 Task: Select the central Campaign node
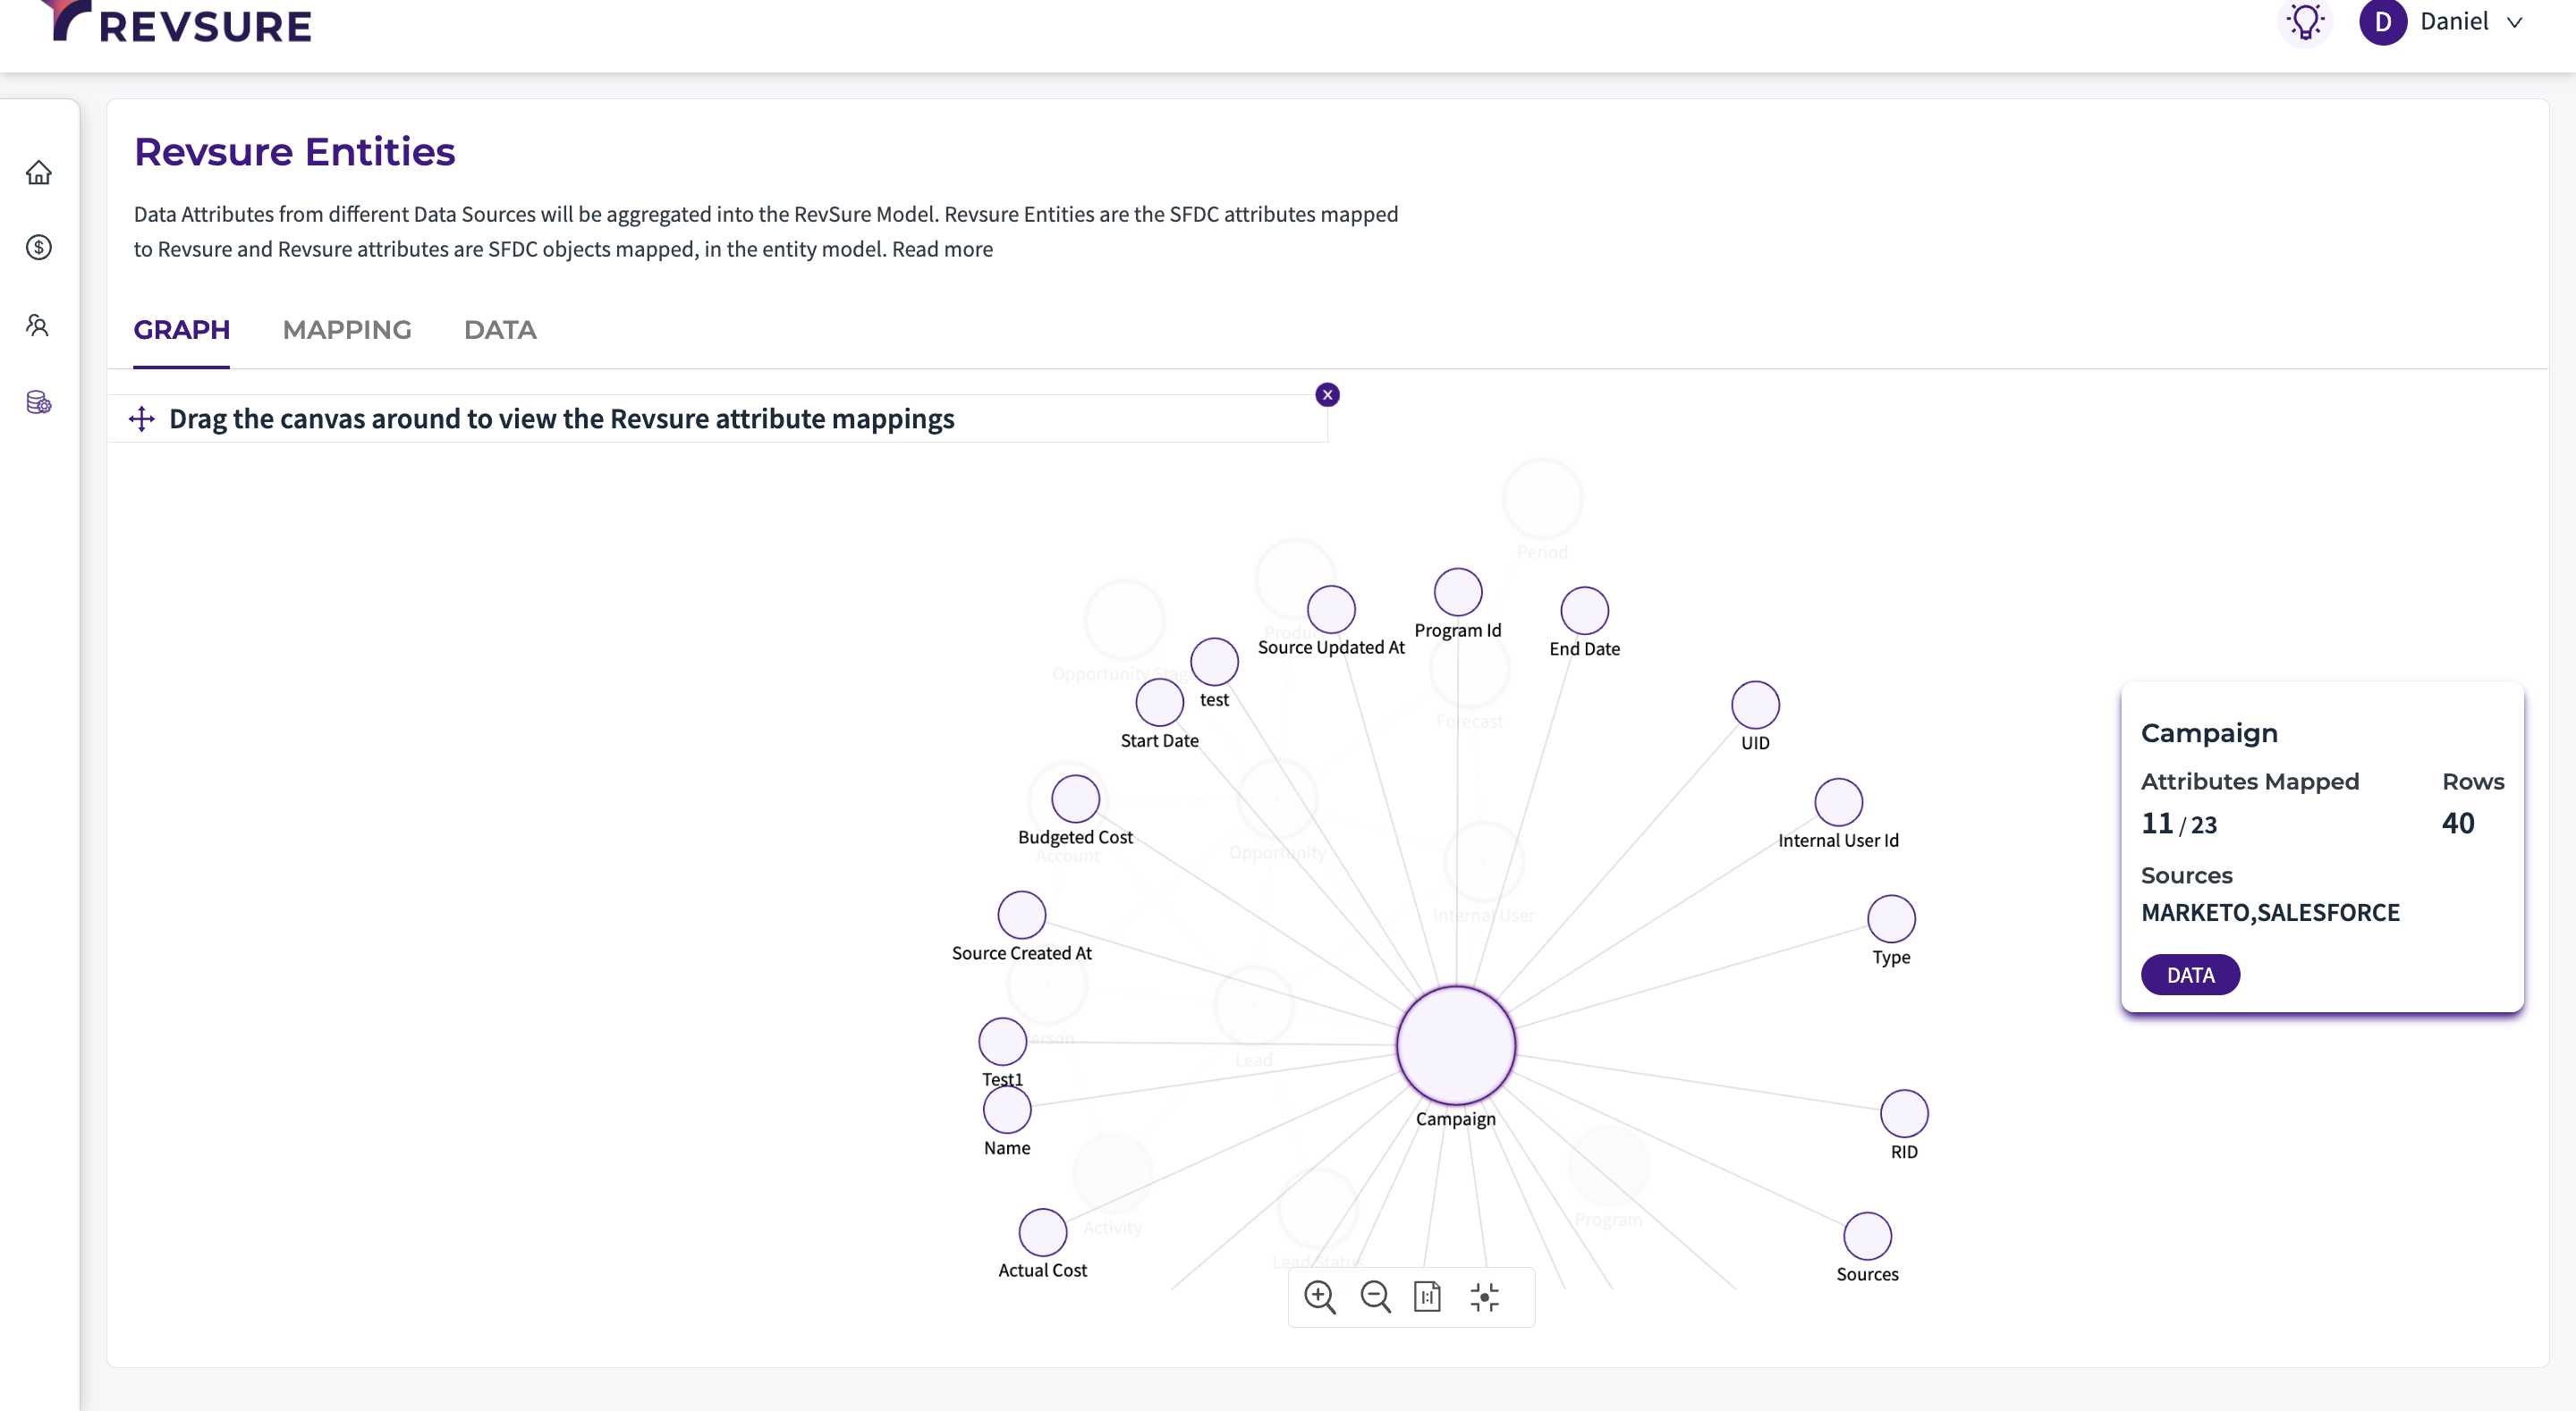click(x=1456, y=1045)
